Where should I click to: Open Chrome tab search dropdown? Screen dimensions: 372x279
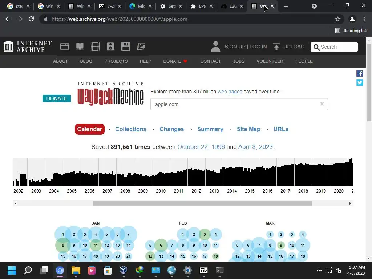click(314, 7)
